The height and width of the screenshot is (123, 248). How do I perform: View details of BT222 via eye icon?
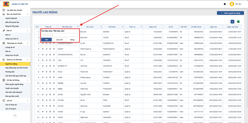43,72
